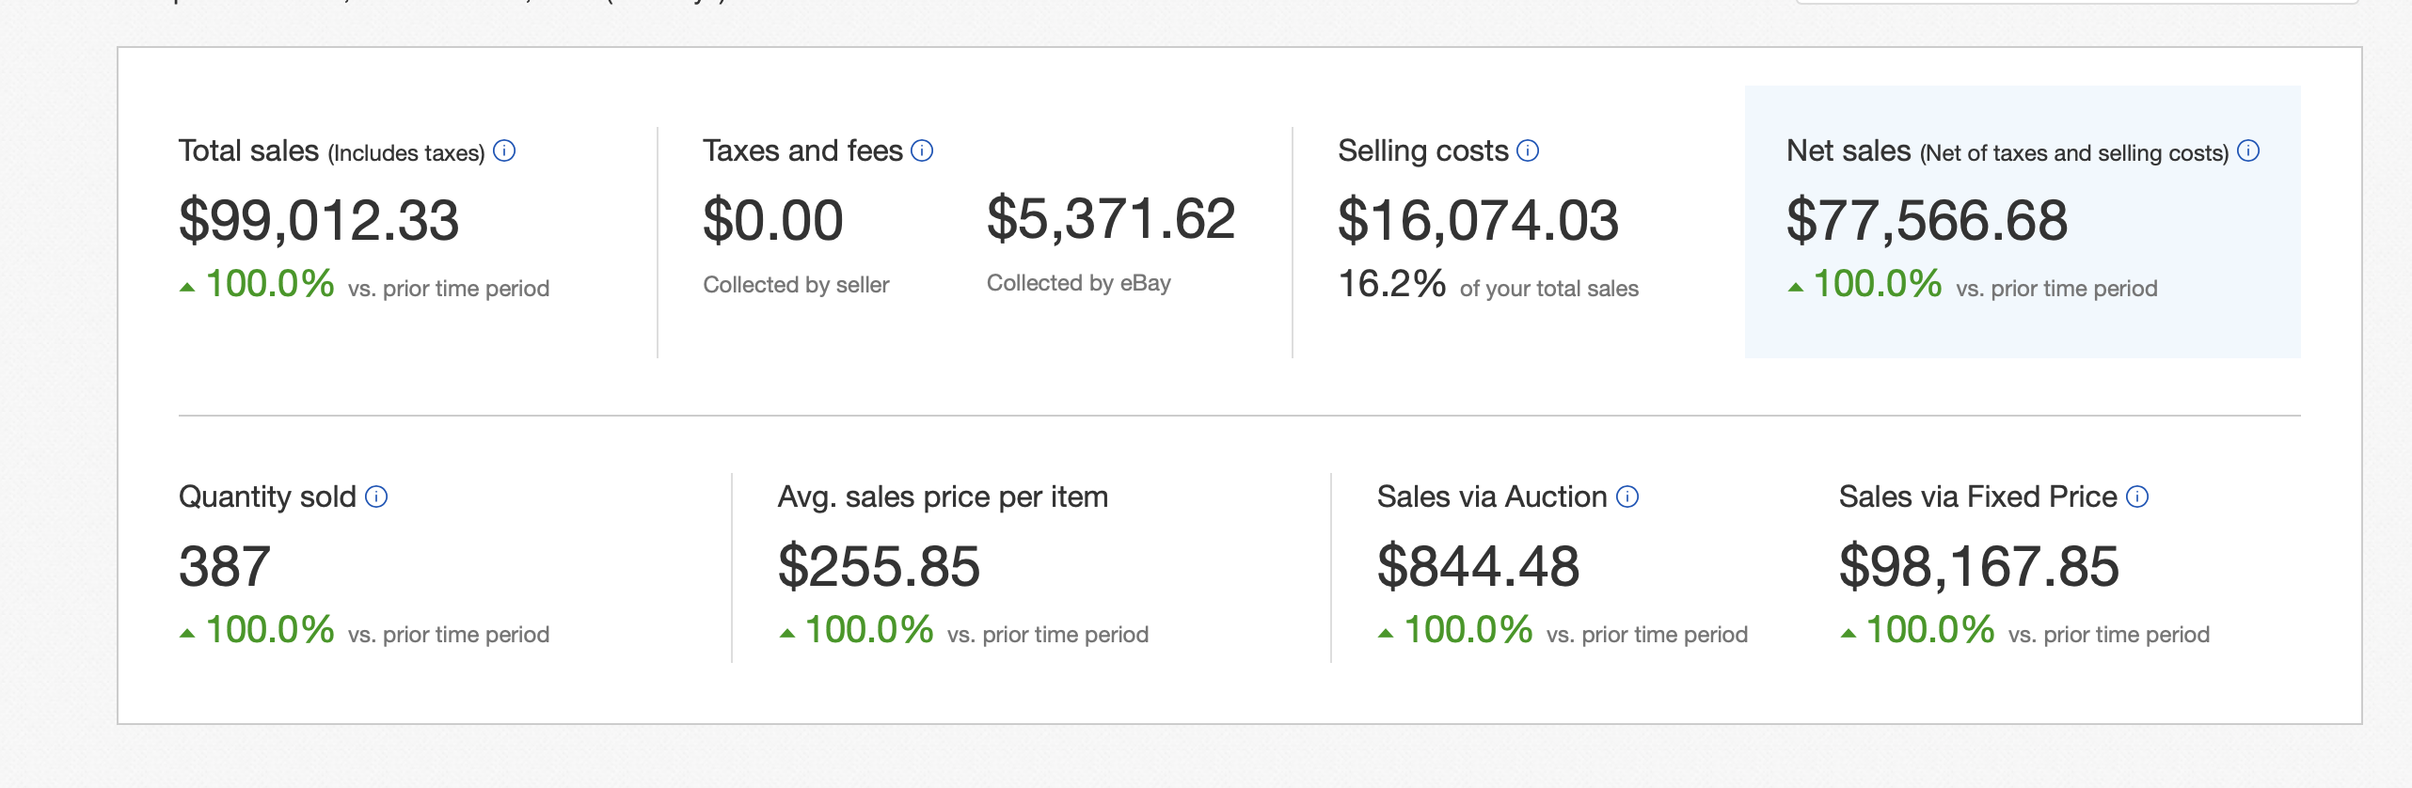Screen dimensions: 2412x788
Task: Select the 100.0% change under Total sales
Action: point(270,284)
